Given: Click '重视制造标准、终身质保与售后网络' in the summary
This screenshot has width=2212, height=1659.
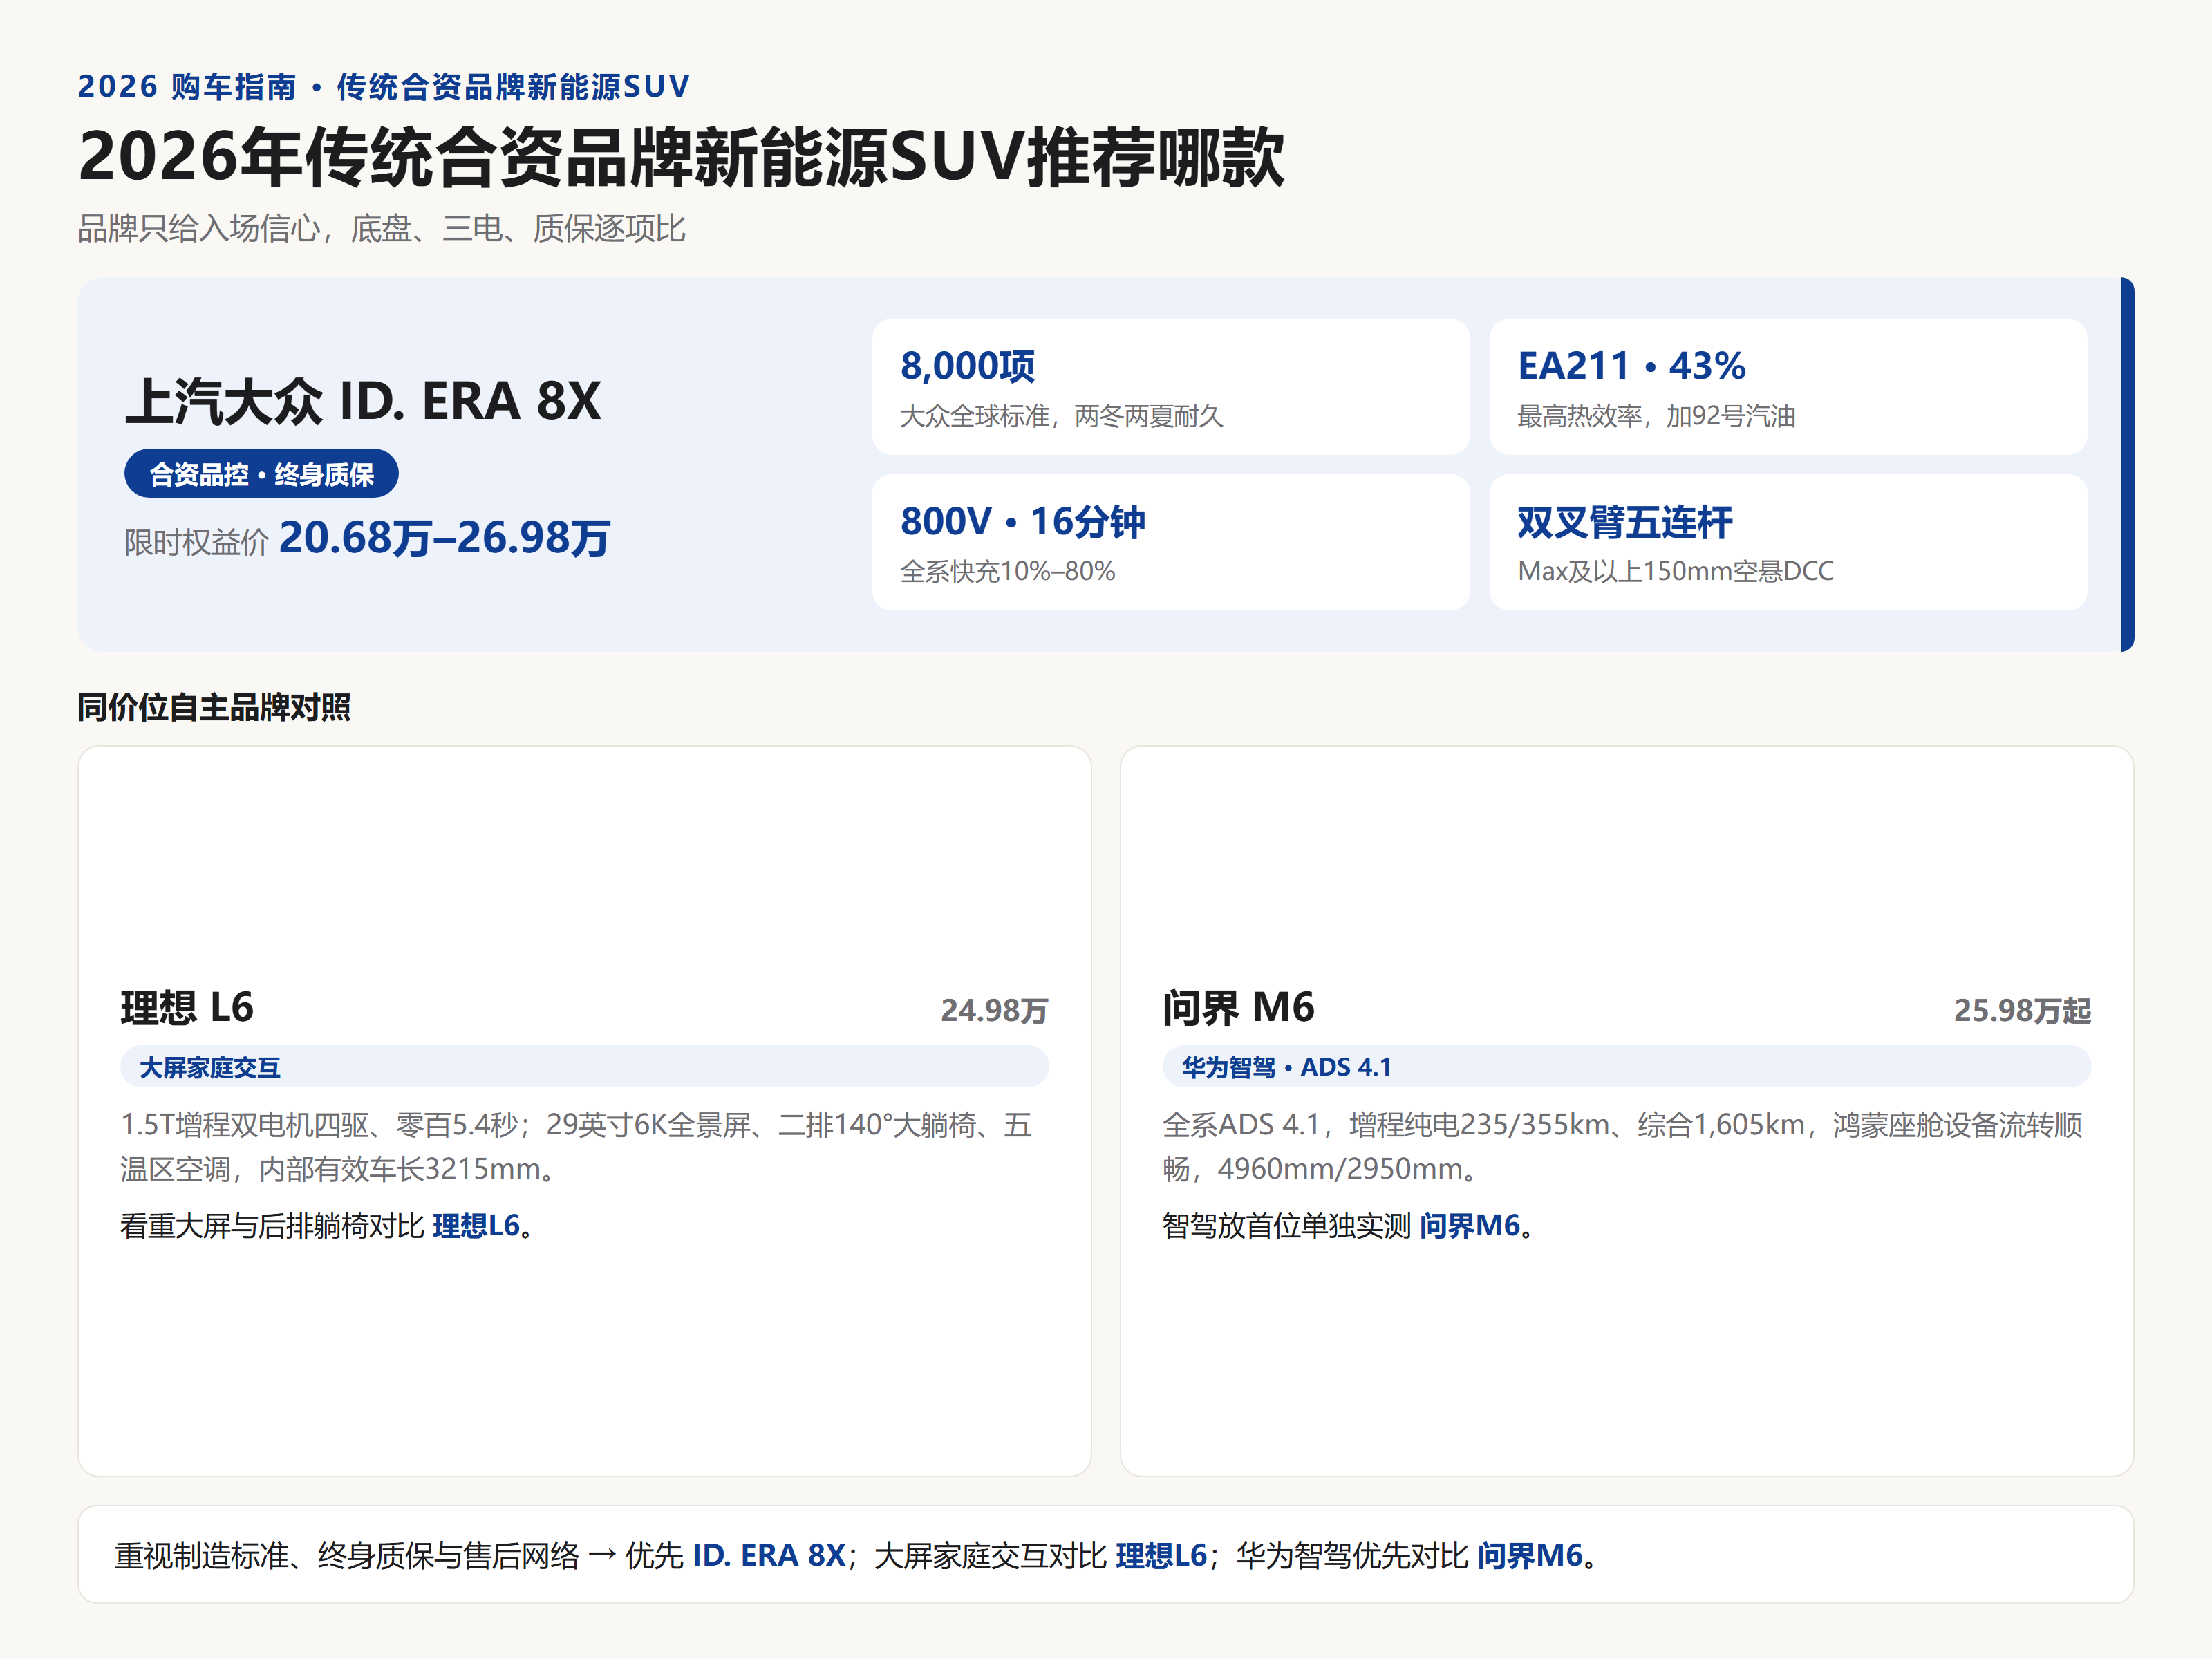Looking at the screenshot, I should [347, 1556].
